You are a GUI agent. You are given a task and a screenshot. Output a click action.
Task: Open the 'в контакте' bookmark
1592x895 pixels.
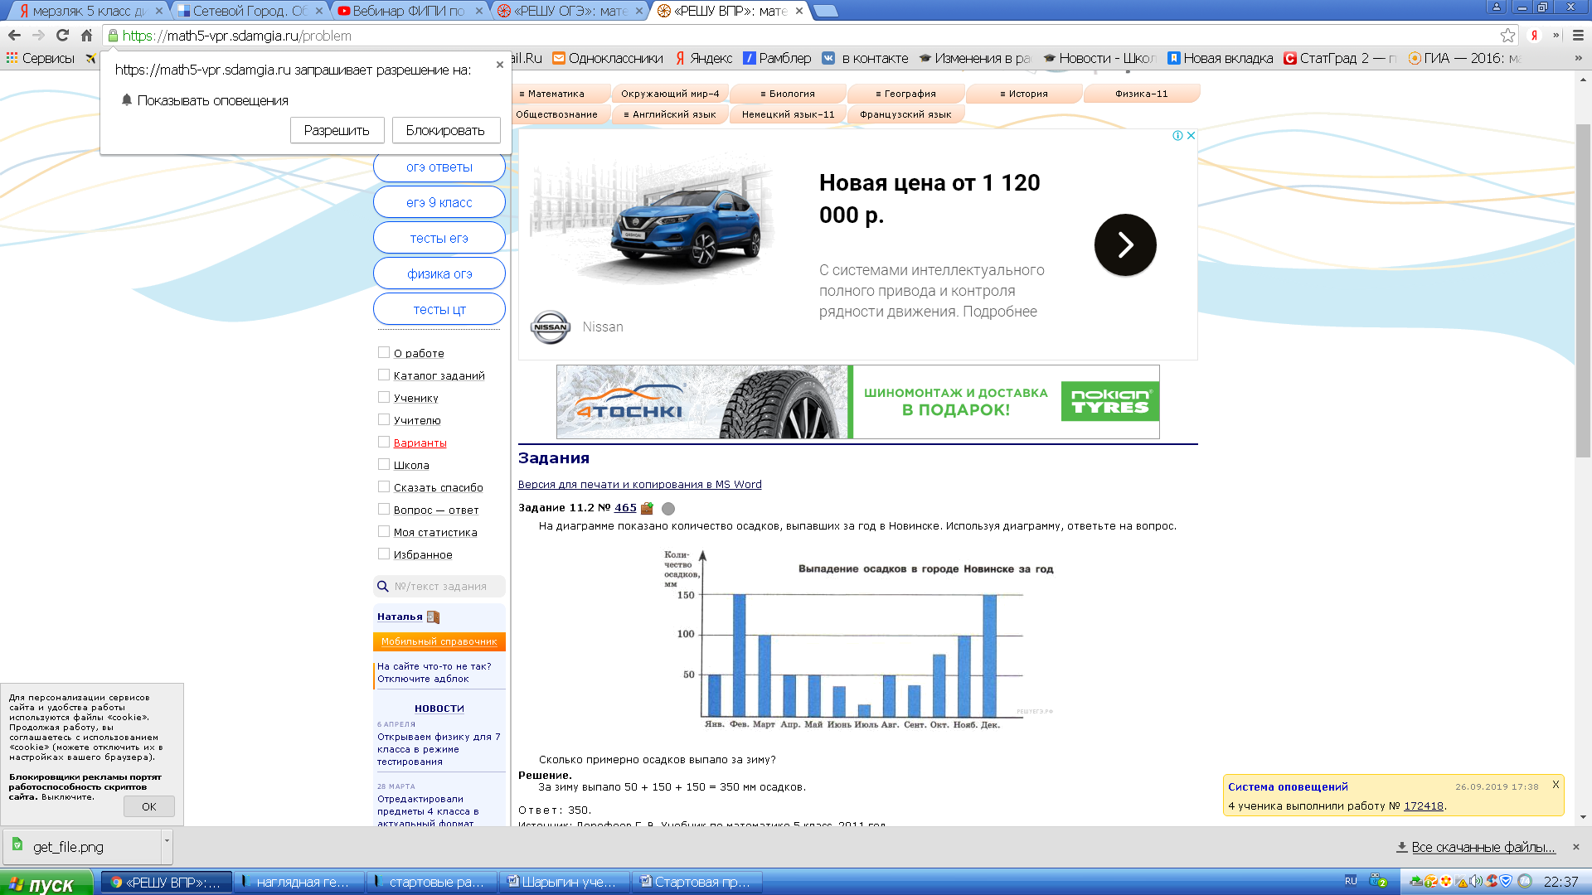point(865,58)
